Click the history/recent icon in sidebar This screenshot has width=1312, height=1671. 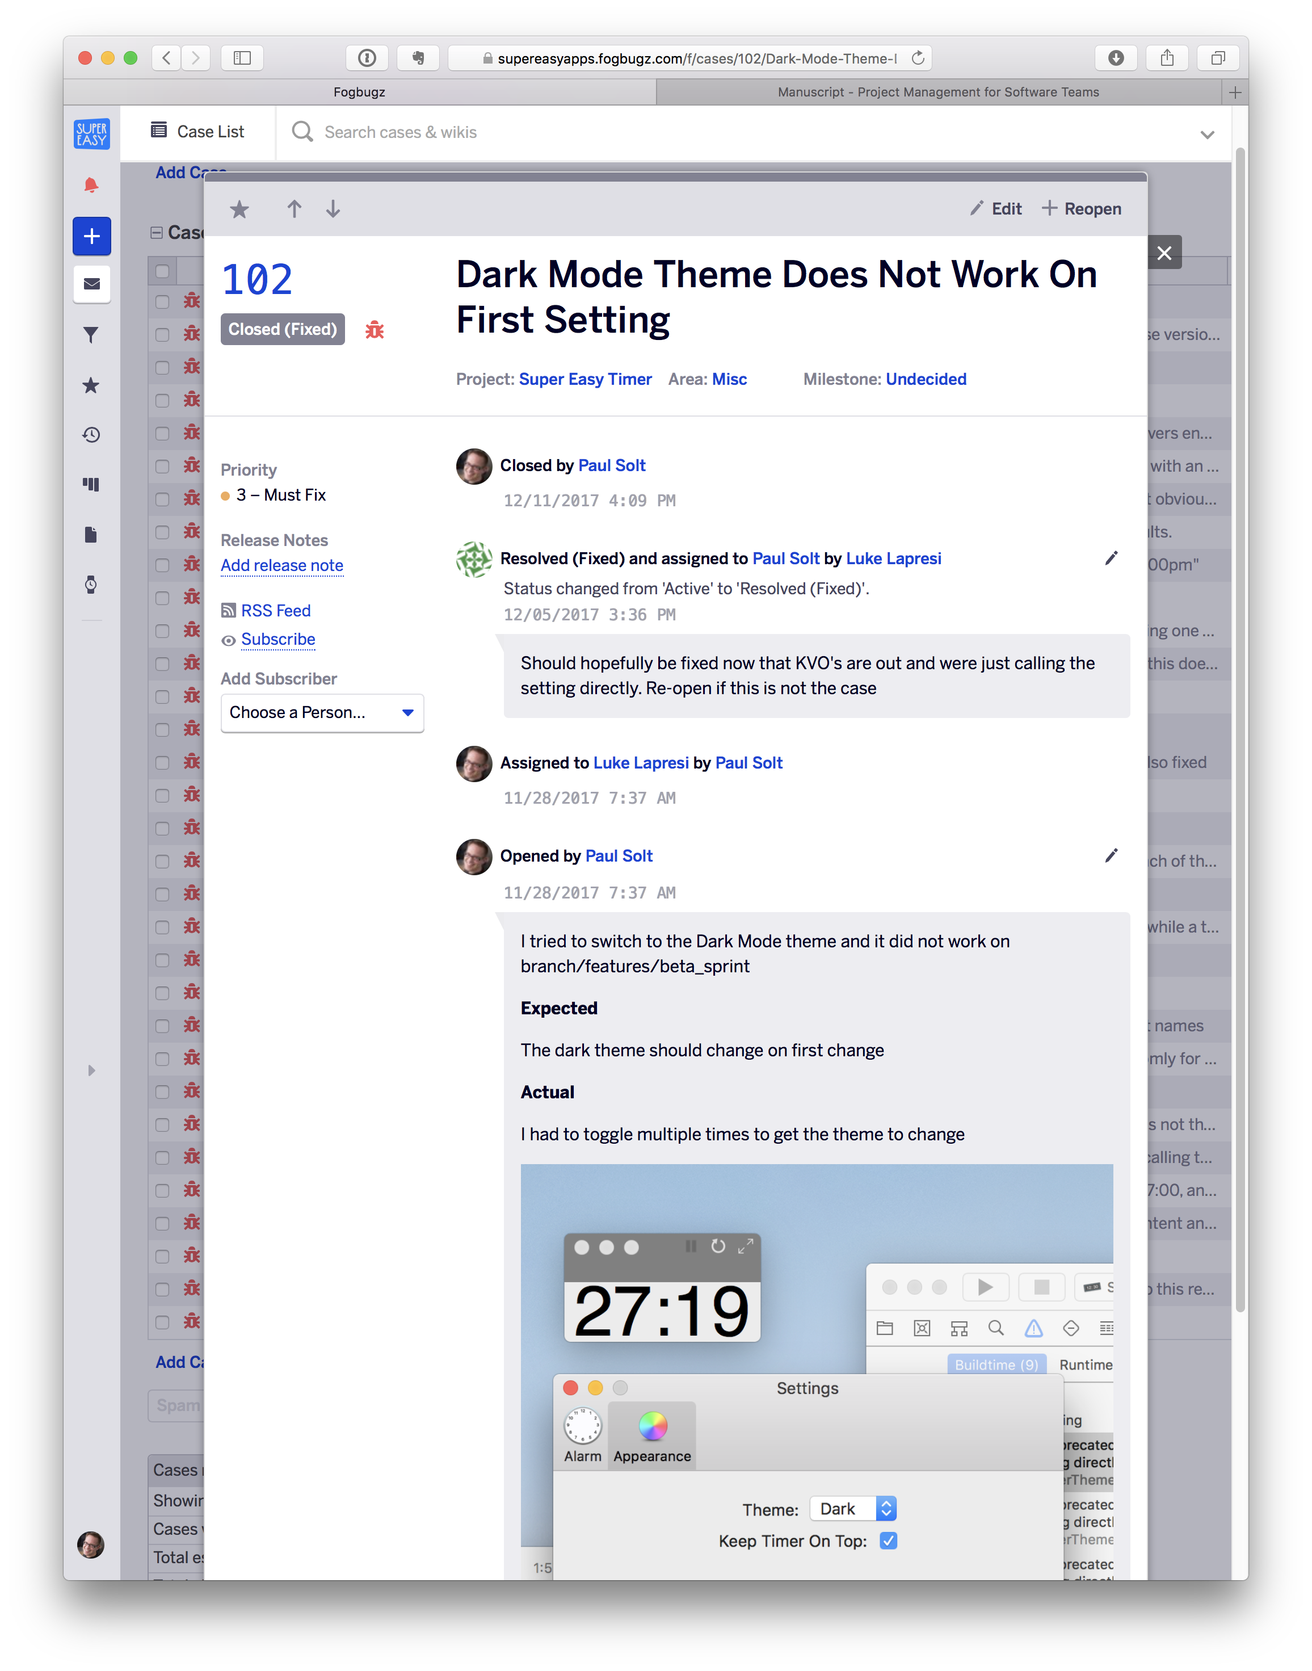point(92,433)
